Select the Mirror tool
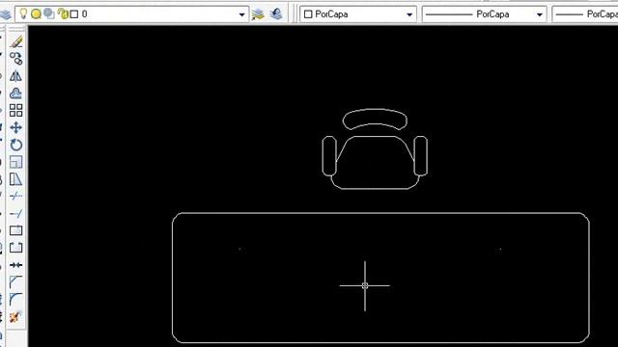The width and height of the screenshot is (618, 347). (x=15, y=76)
